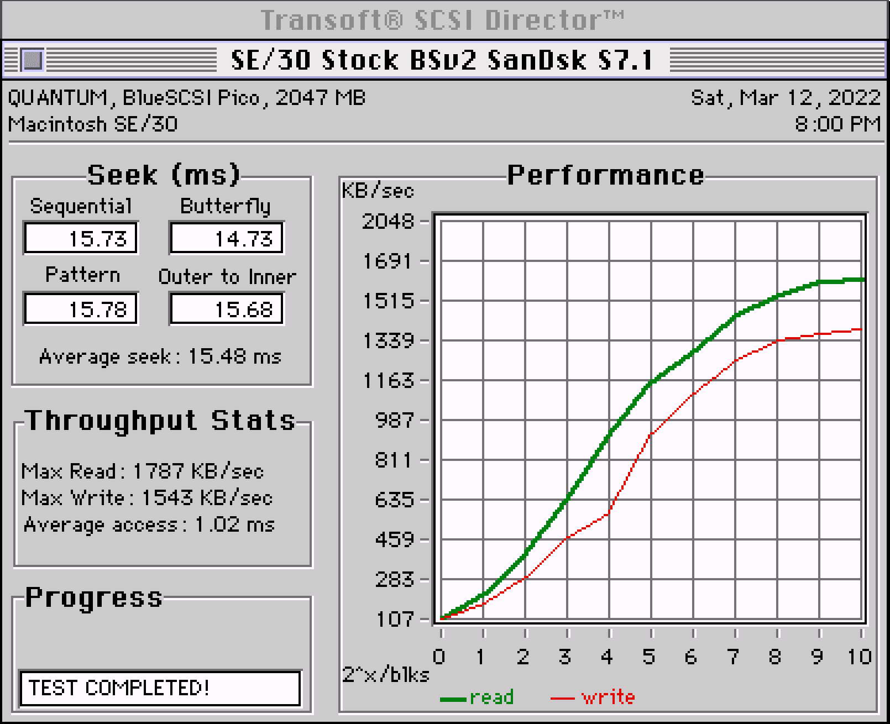Click the red write legend line
This screenshot has height=724, width=890.
click(x=563, y=699)
